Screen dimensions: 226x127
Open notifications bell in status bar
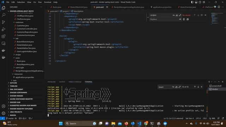tap(223, 119)
